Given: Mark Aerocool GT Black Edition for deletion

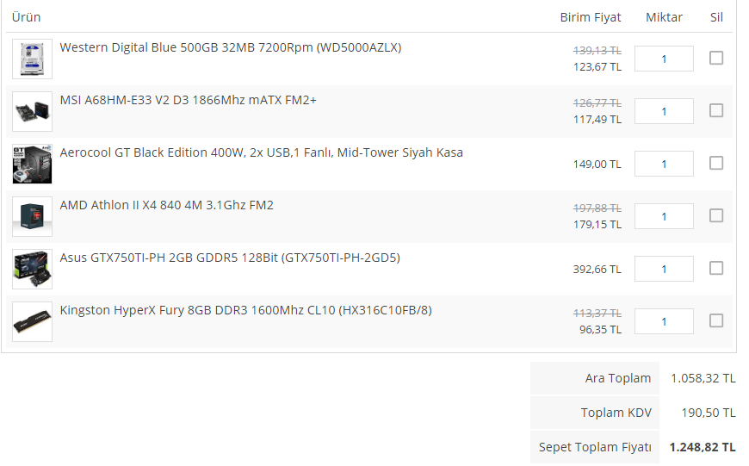Looking at the screenshot, I should click(x=716, y=164).
